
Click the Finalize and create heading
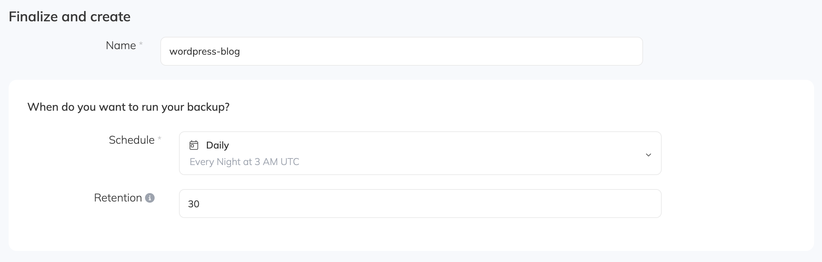pyautogui.click(x=70, y=16)
